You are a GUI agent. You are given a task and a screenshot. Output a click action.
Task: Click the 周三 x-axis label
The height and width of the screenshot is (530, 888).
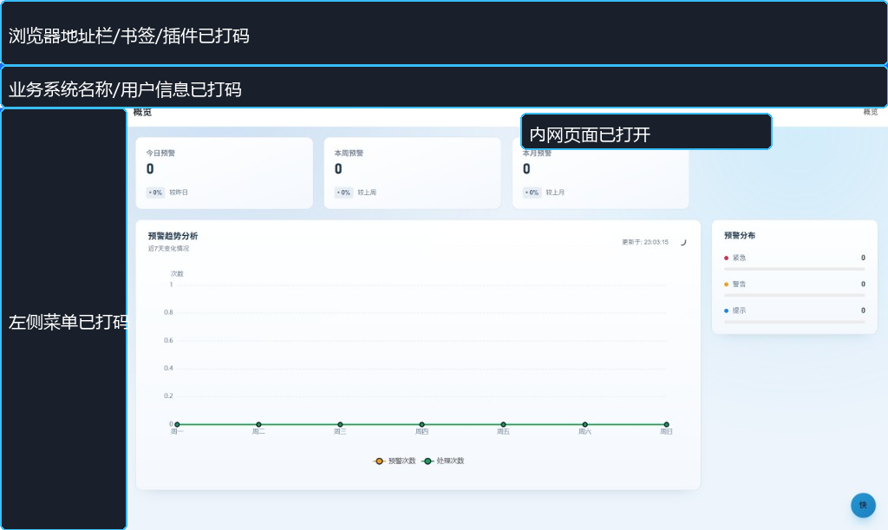(340, 431)
